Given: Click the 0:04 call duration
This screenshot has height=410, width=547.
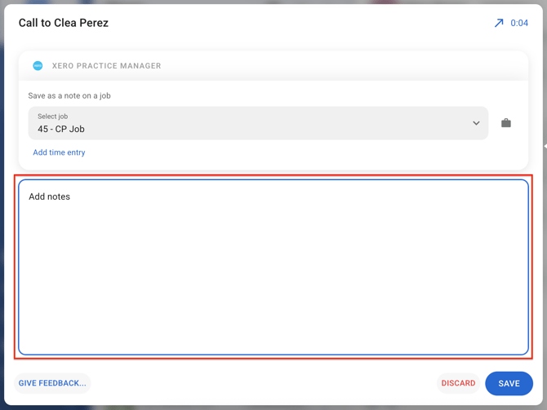Looking at the screenshot, I should 519,23.
